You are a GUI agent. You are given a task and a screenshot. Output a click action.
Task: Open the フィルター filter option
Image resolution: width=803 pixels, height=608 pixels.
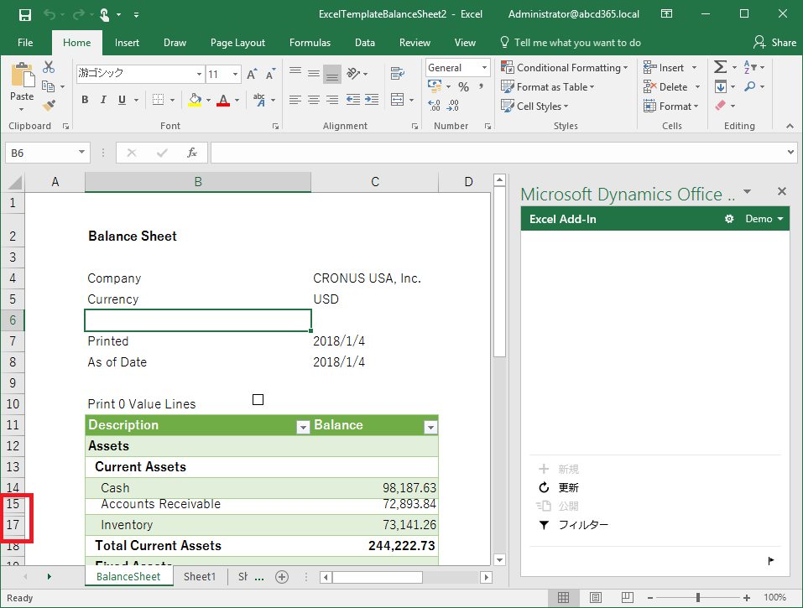click(x=573, y=525)
